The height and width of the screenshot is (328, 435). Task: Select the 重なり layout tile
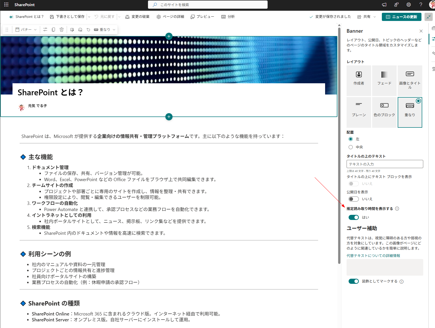coord(410,112)
